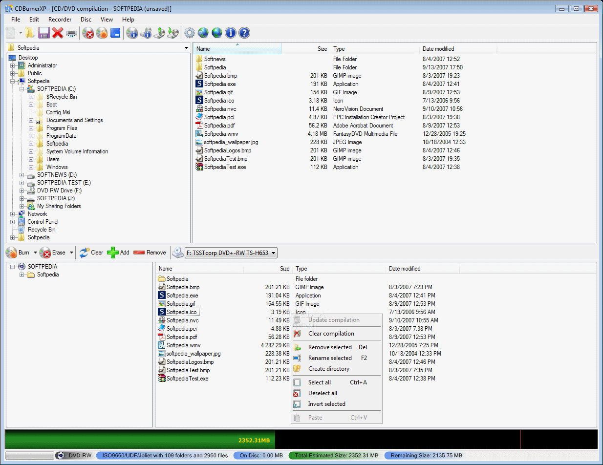The height and width of the screenshot is (465, 603).
Task: Click Remaining Size 2135.75 MB in status bar
Action: 427,455
